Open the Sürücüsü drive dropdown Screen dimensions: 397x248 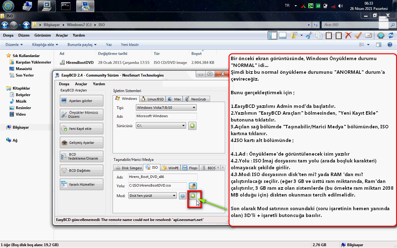pyautogui.click(x=161, y=126)
